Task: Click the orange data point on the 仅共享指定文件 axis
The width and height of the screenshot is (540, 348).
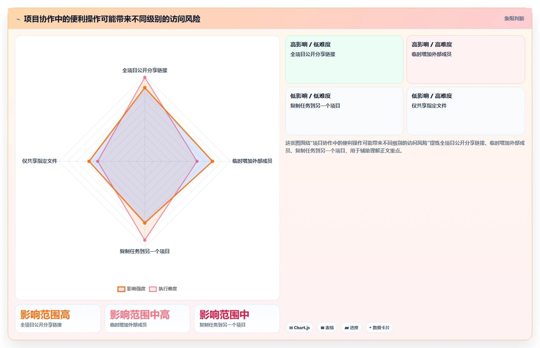Action: pyautogui.click(x=89, y=161)
